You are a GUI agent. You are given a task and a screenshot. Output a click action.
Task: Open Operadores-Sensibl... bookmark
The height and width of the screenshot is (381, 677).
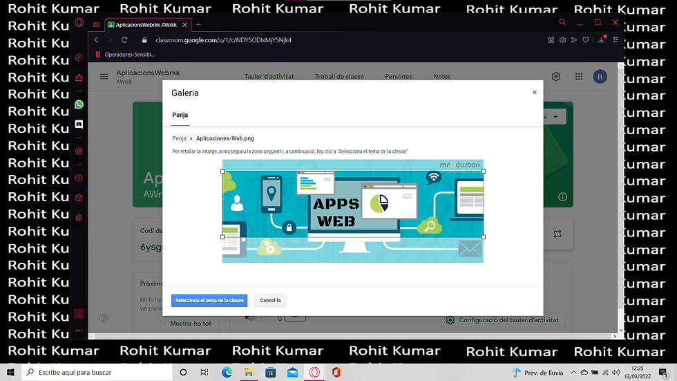point(125,55)
